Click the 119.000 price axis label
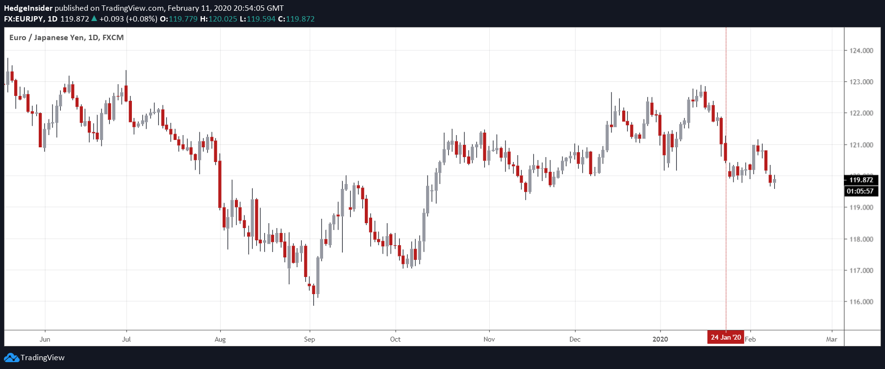Screen dimensions: 885x369 pyautogui.click(x=861, y=208)
